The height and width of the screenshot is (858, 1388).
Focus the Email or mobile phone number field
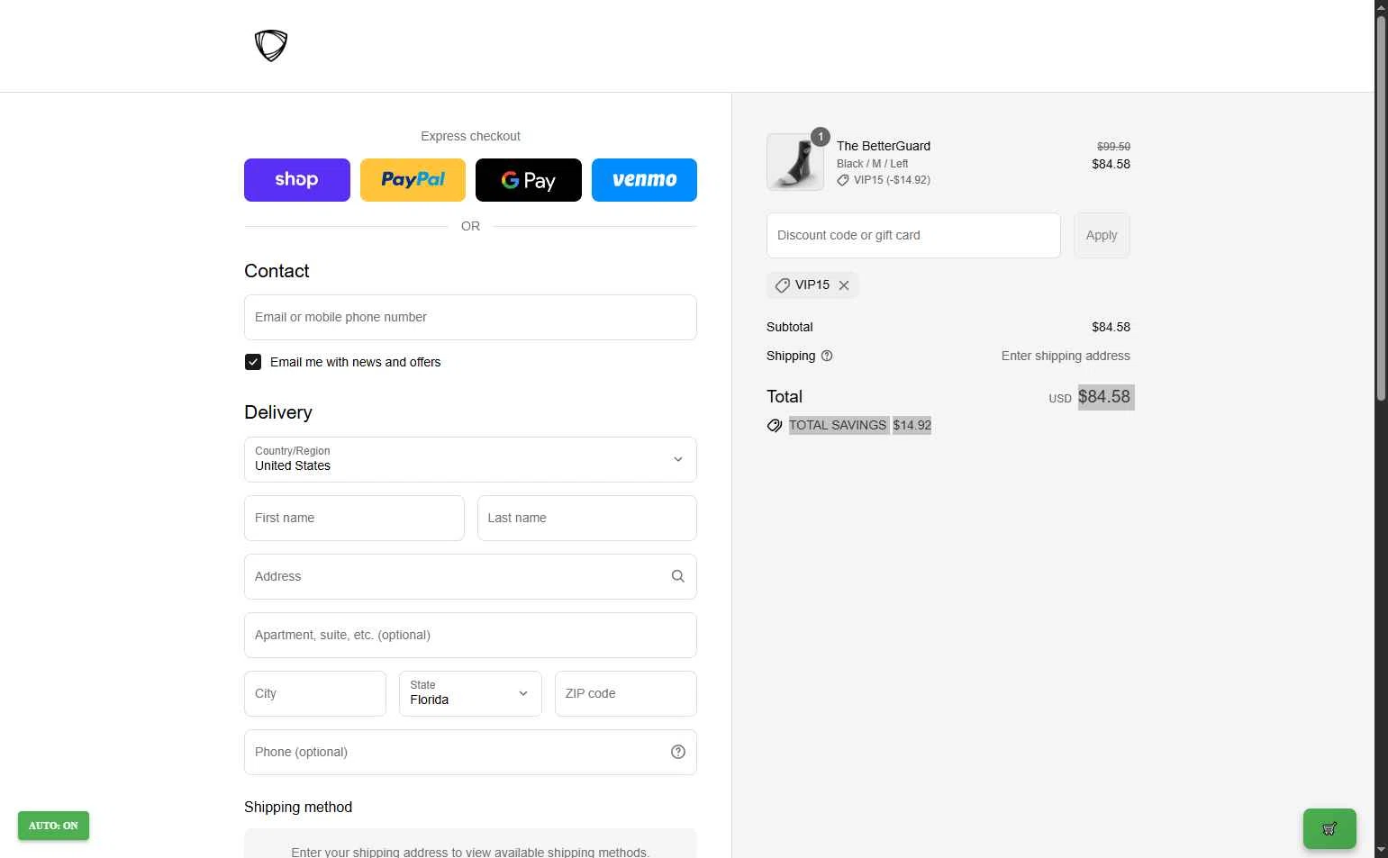(470, 317)
